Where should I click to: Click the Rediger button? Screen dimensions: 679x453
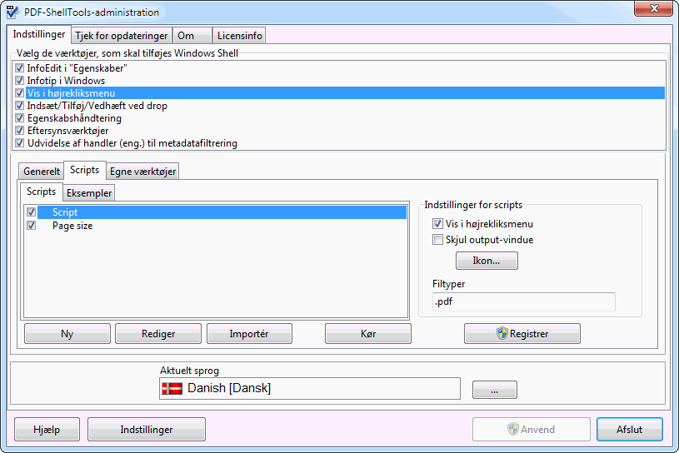click(158, 334)
